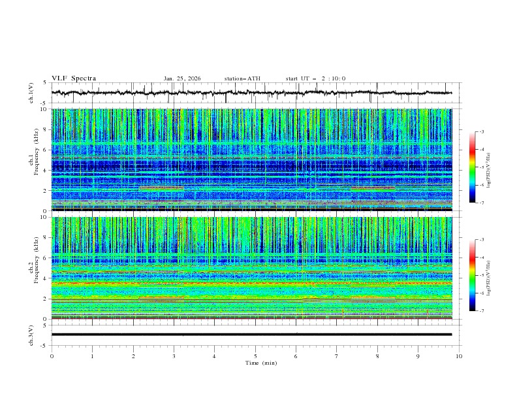
Task: Click the lower color scale bar for ch.2
Action: [x=472, y=275]
